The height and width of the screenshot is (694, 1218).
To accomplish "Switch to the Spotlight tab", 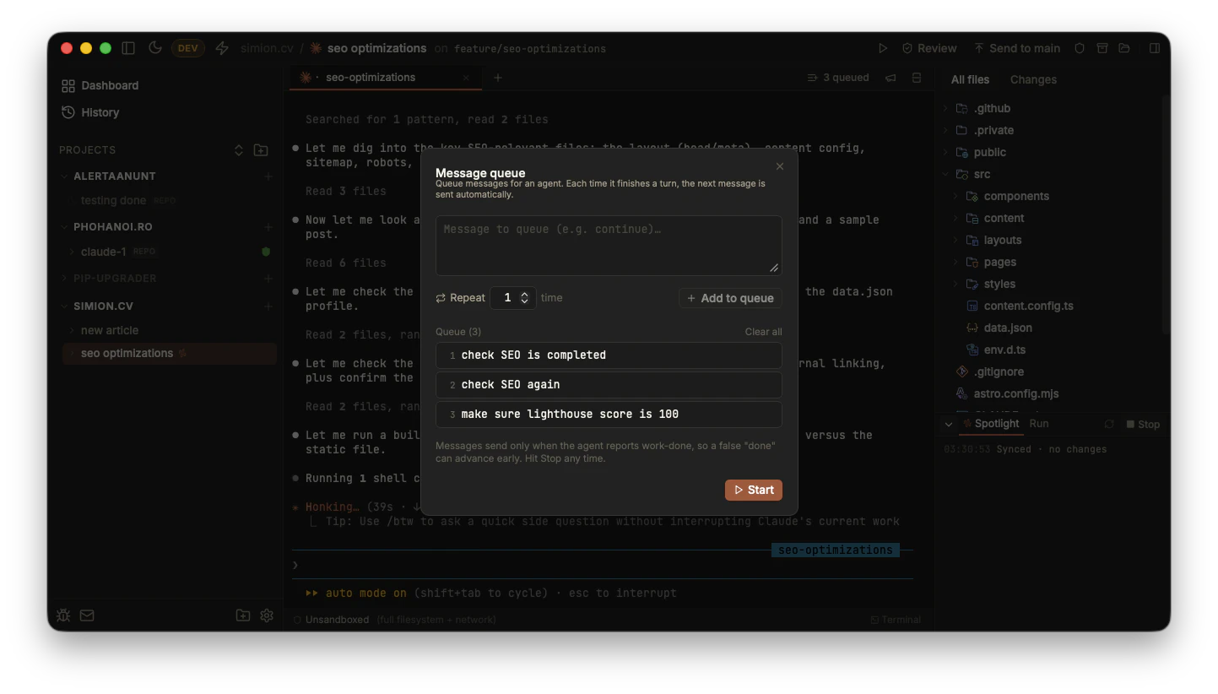I will 991,424.
